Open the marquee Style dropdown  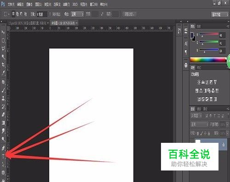(x=77, y=14)
